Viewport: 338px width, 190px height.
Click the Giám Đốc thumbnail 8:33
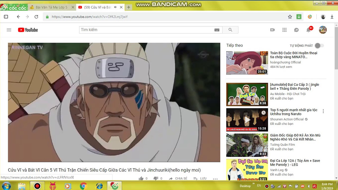(x=247, y=145)
